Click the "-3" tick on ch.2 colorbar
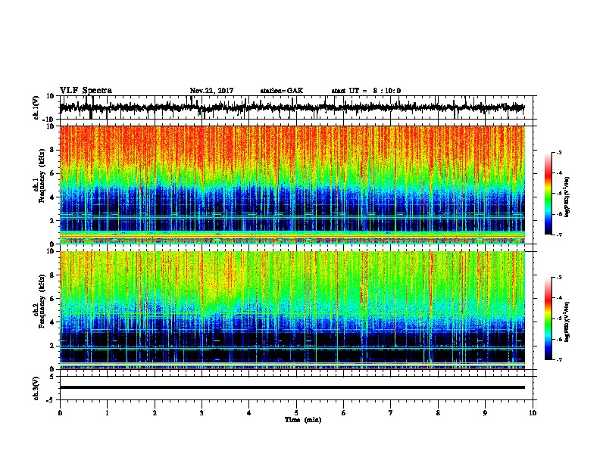Image resolution: width=600 pixels, height=463 pixels. click(559, 278)
